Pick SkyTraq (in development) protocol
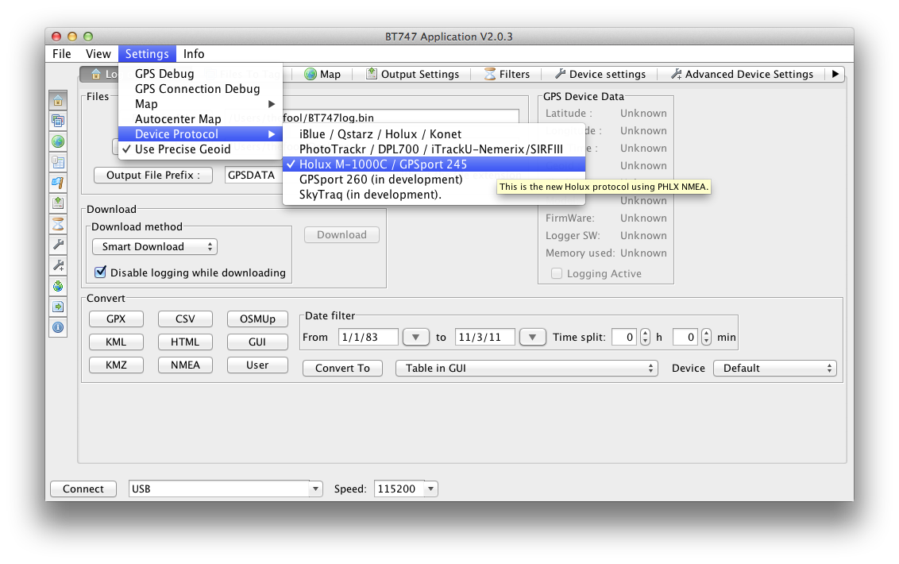Screen dimensions: 899x564 pyautogui.click(x=434, y=195)
